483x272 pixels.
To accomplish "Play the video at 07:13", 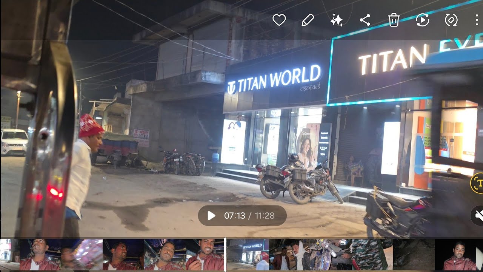I will click(212, 216).
